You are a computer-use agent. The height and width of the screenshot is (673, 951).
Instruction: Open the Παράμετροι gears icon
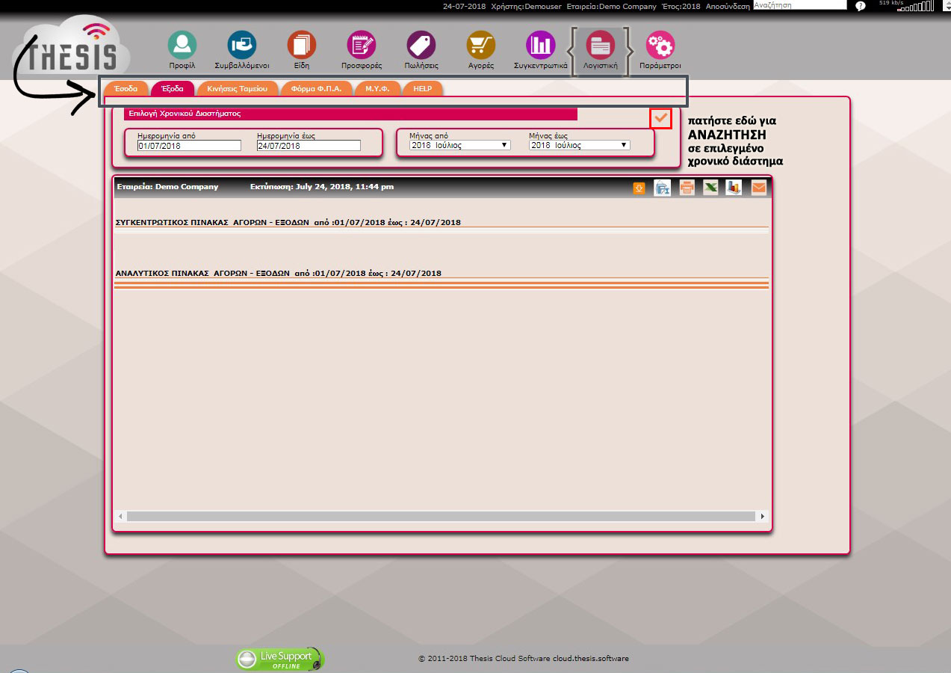coord(660,46)
